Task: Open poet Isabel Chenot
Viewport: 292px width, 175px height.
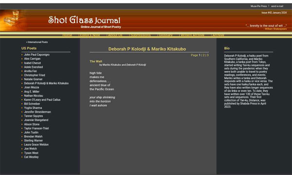Action: pyautogui.click(x=33, y=63)
